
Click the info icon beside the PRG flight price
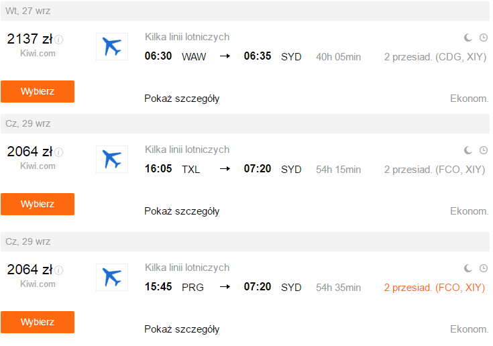click(59, 270)
